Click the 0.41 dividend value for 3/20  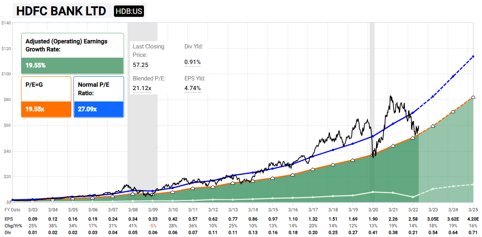click(373, 232)
